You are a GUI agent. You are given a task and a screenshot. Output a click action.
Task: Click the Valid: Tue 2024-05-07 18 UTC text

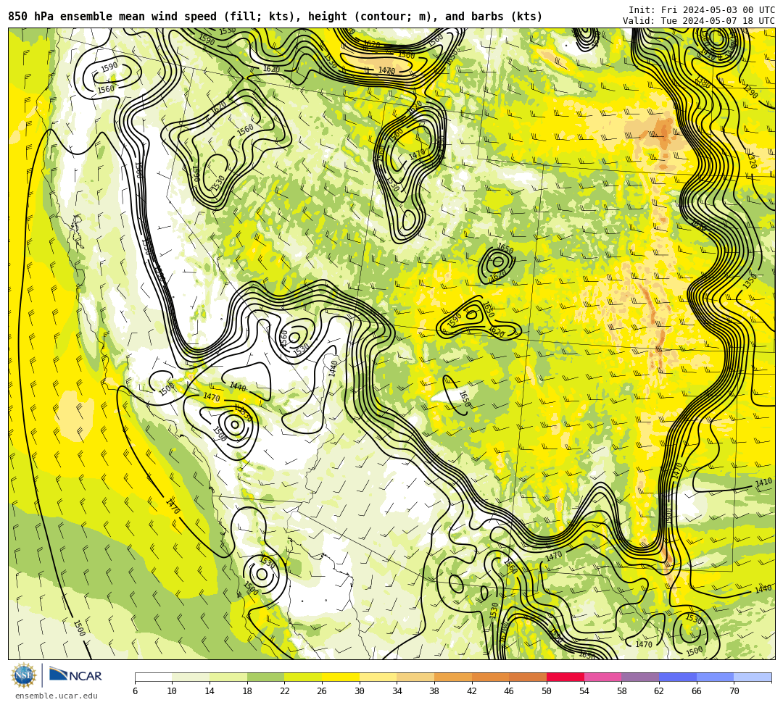coord(699,20)
